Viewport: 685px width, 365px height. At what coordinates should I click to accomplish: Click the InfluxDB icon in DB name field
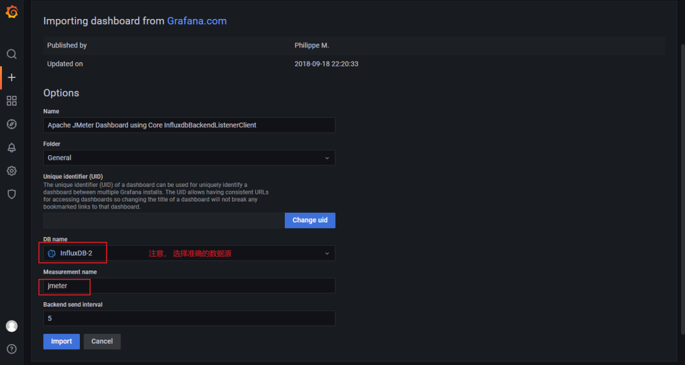pos(51,252)
